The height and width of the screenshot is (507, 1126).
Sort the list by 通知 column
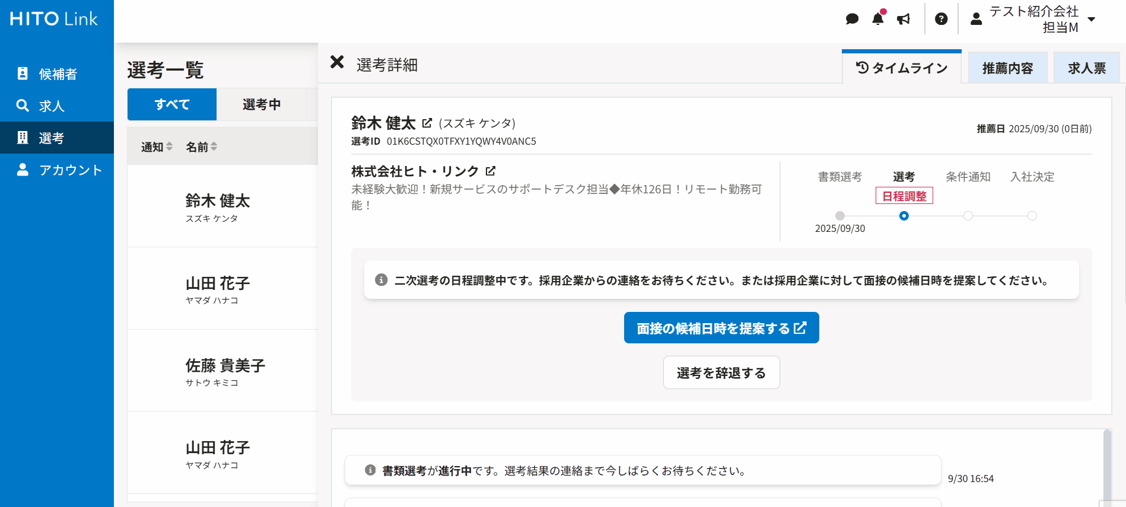[x=157, y=147]
